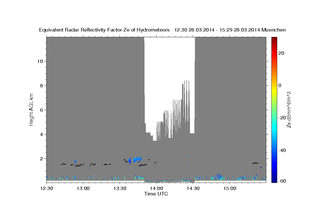Viewport: 329px width, 219px height.
Task: Click the '14:30' time tick label
Action: click(x=193, y=189)
